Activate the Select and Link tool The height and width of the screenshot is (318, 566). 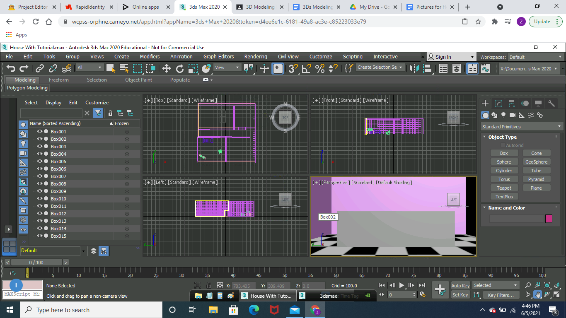point(40,69)
